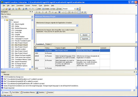Click the Paste clipboard icon

coord(19,9)
